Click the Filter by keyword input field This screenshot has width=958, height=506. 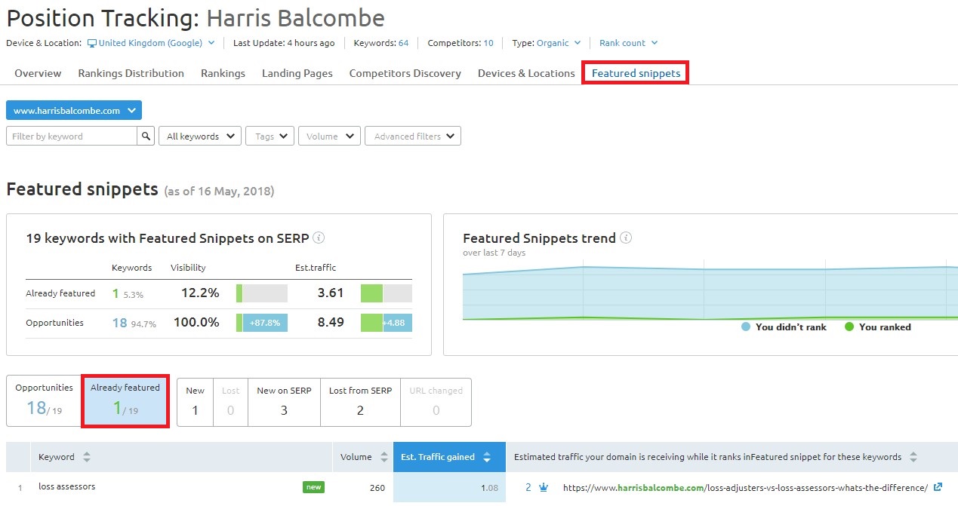(72, 136)
